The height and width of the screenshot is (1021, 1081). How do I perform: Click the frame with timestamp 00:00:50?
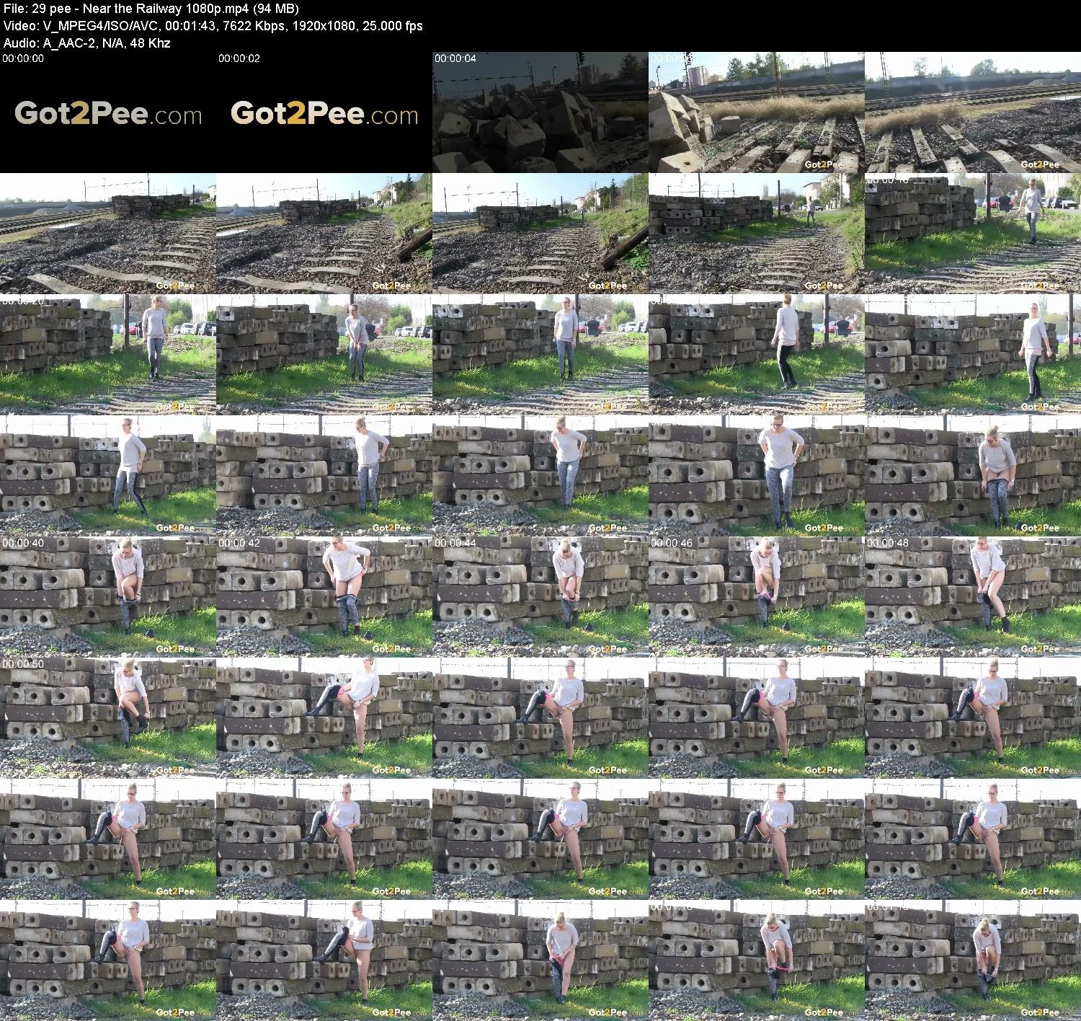[108, 717]
